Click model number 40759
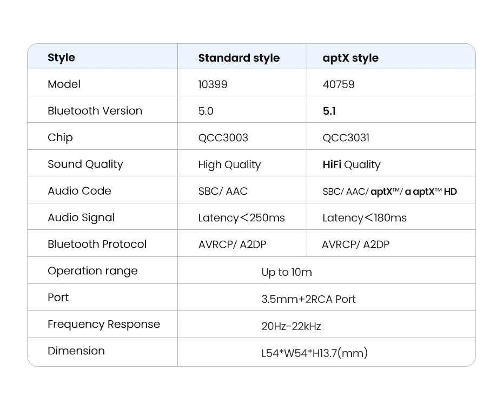The height and width of the screenshot is (410, 503). tap(339, 84)
